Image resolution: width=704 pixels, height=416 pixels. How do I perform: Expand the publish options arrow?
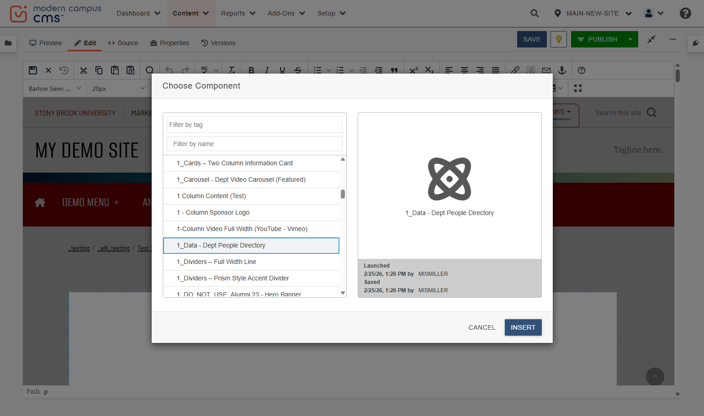[630, 39]
